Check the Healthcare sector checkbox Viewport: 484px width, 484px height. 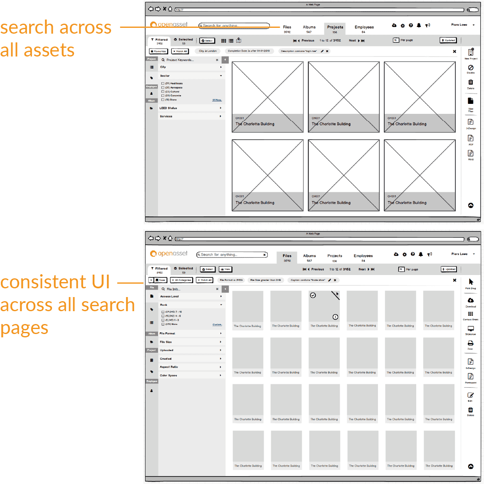pyautogui.click(x=163, y=84)
